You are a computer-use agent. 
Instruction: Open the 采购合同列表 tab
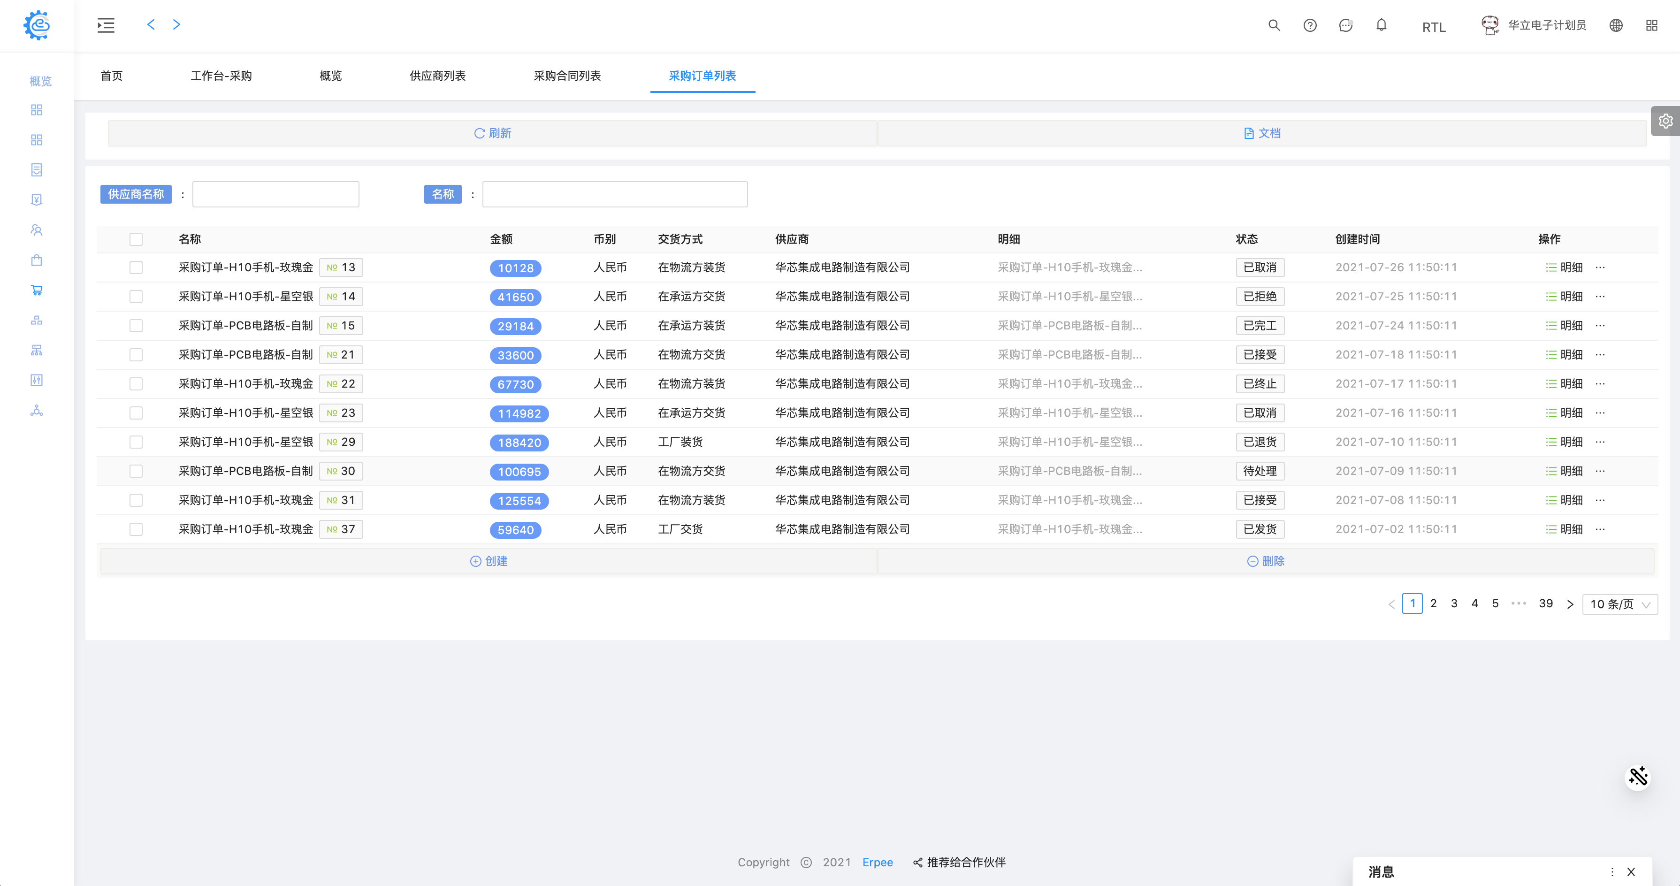pyautogui.click(x=567, y=76)
